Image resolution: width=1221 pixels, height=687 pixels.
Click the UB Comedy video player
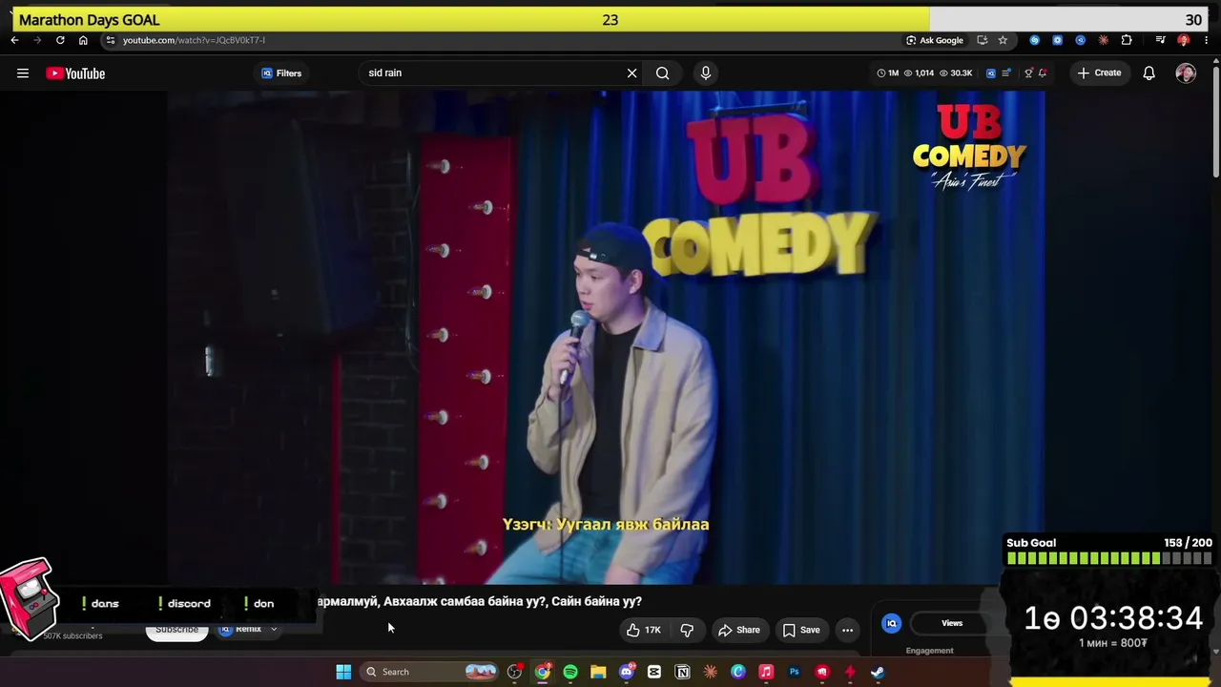[x=606, y=337]
